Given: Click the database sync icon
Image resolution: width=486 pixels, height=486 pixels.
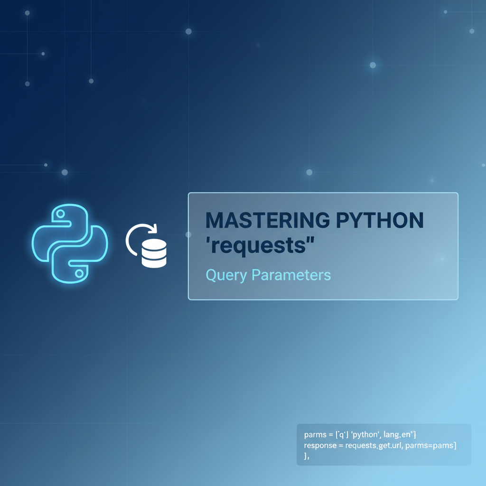Looking at the screenshot, I should [x=147, y=244].
